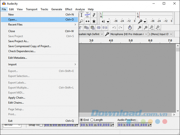Viewport: 180px width, 135px height.
Task: Select the End radio button
Action: coord(81,120)
